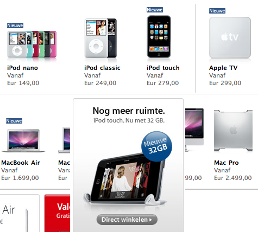The width and height of the screenshot is (258, 232).
Task: Open the MacBook Air laptop image
Action: (23, 140)
